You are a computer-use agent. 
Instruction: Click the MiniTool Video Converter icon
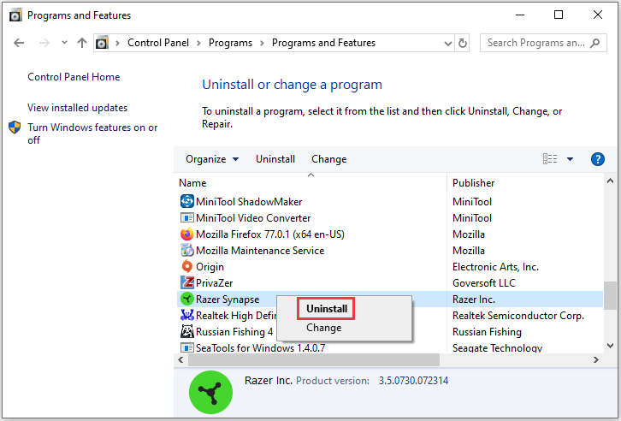187,218
